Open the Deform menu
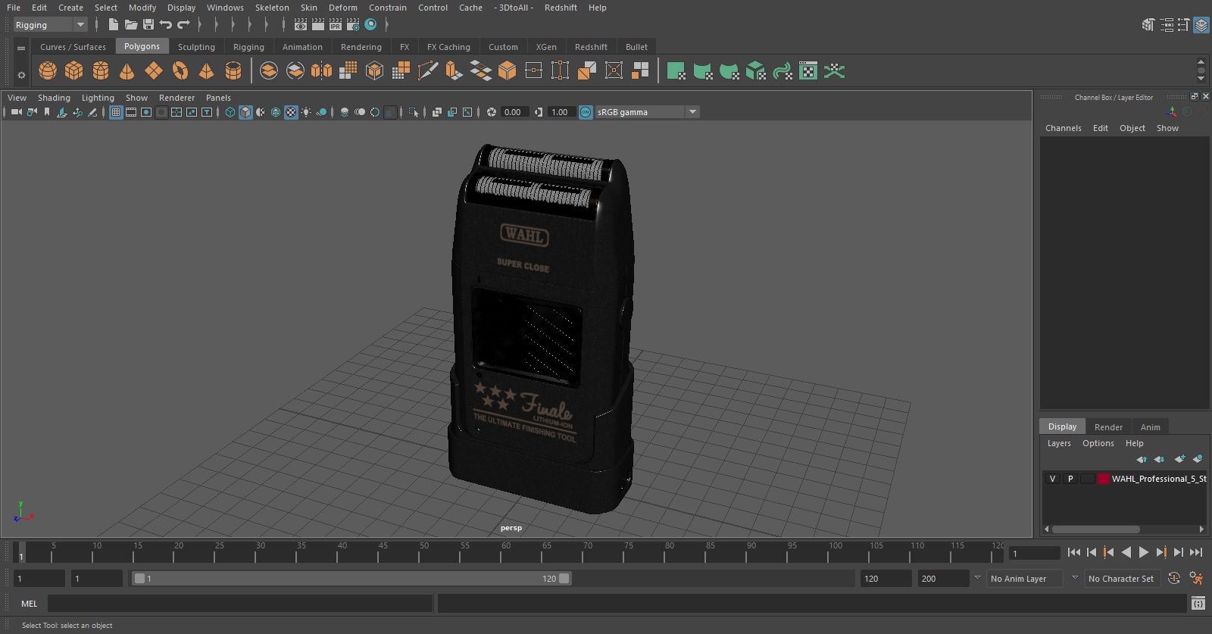The height and width of the screenshot is (634, 1212). (342, 8)
